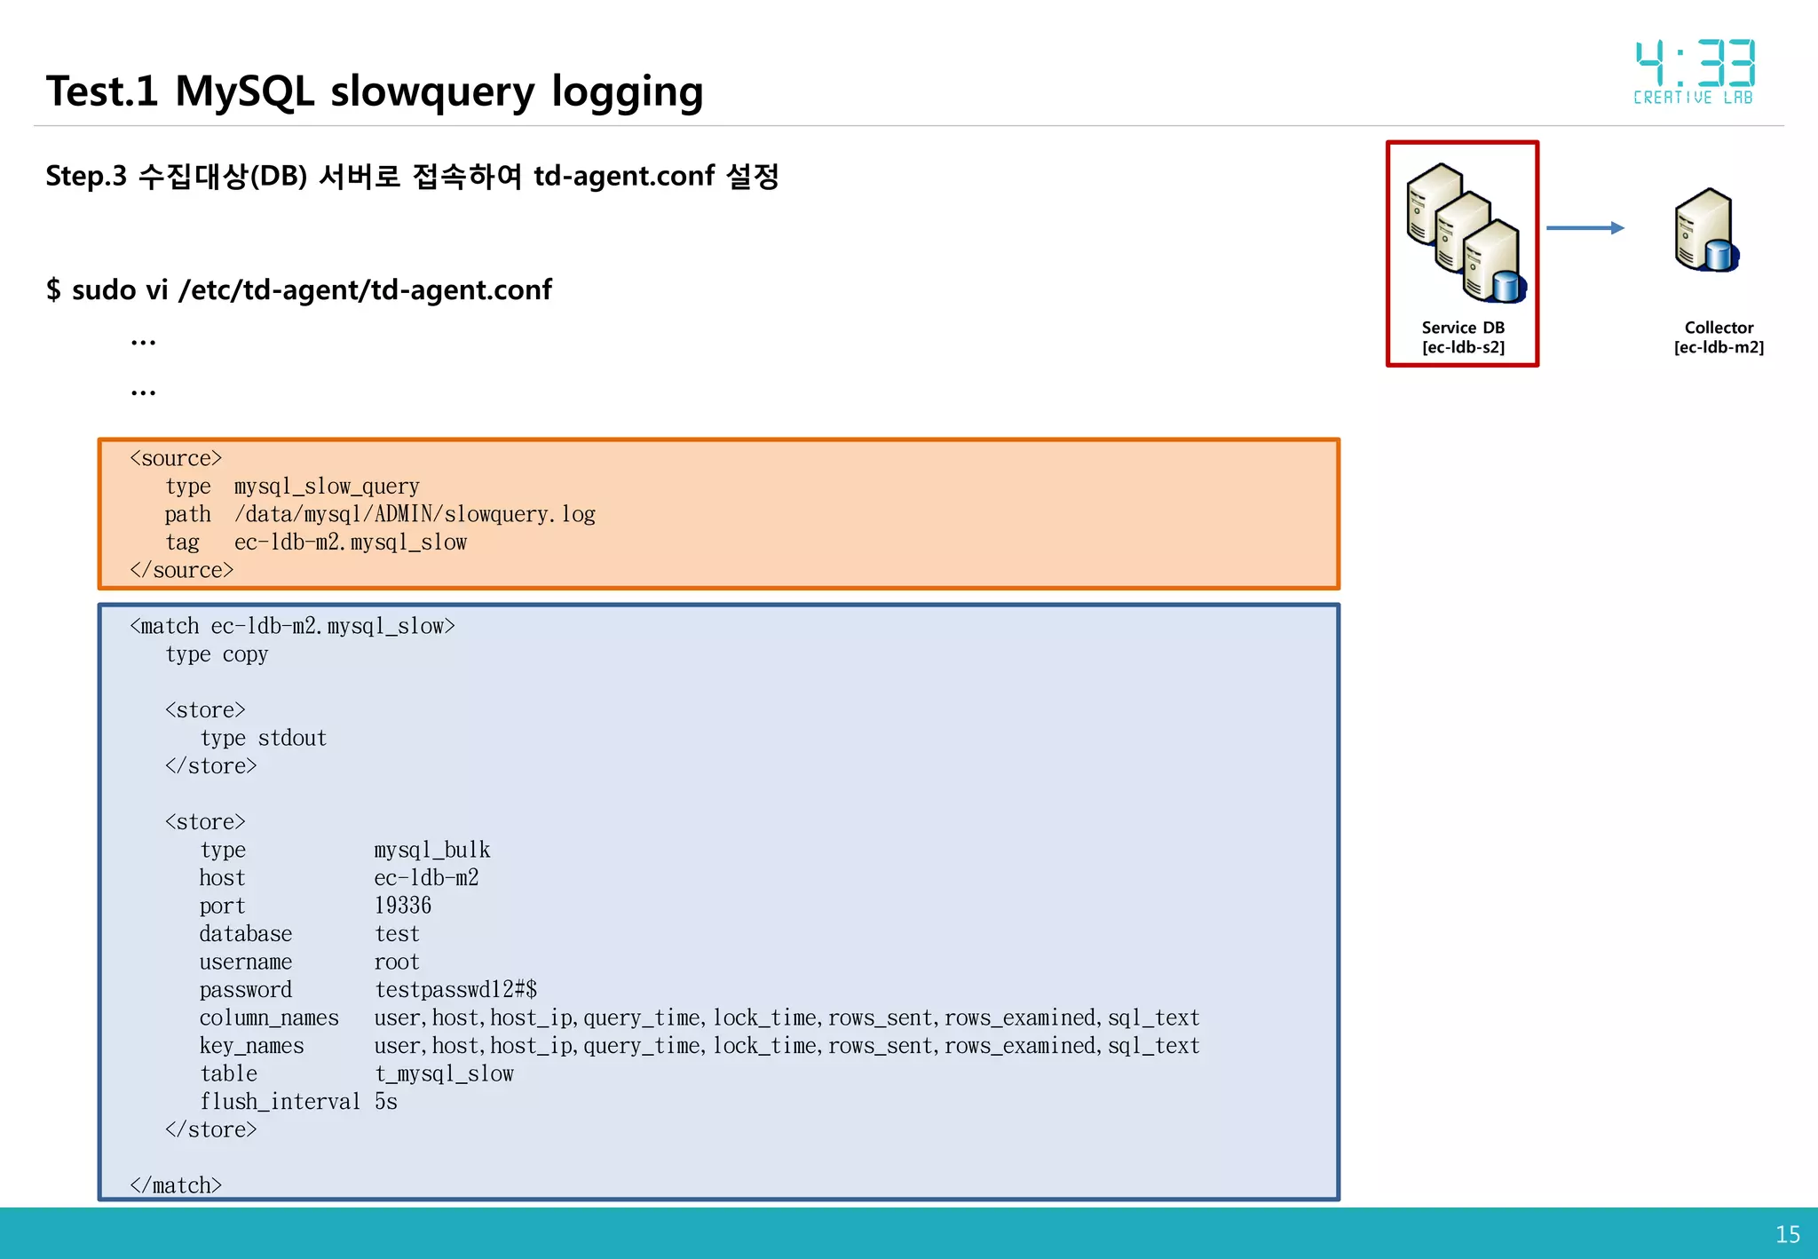This screenshot has height=1259, width=1818.
Task: Click the type stdout line
Action: [x=263, y=738]
